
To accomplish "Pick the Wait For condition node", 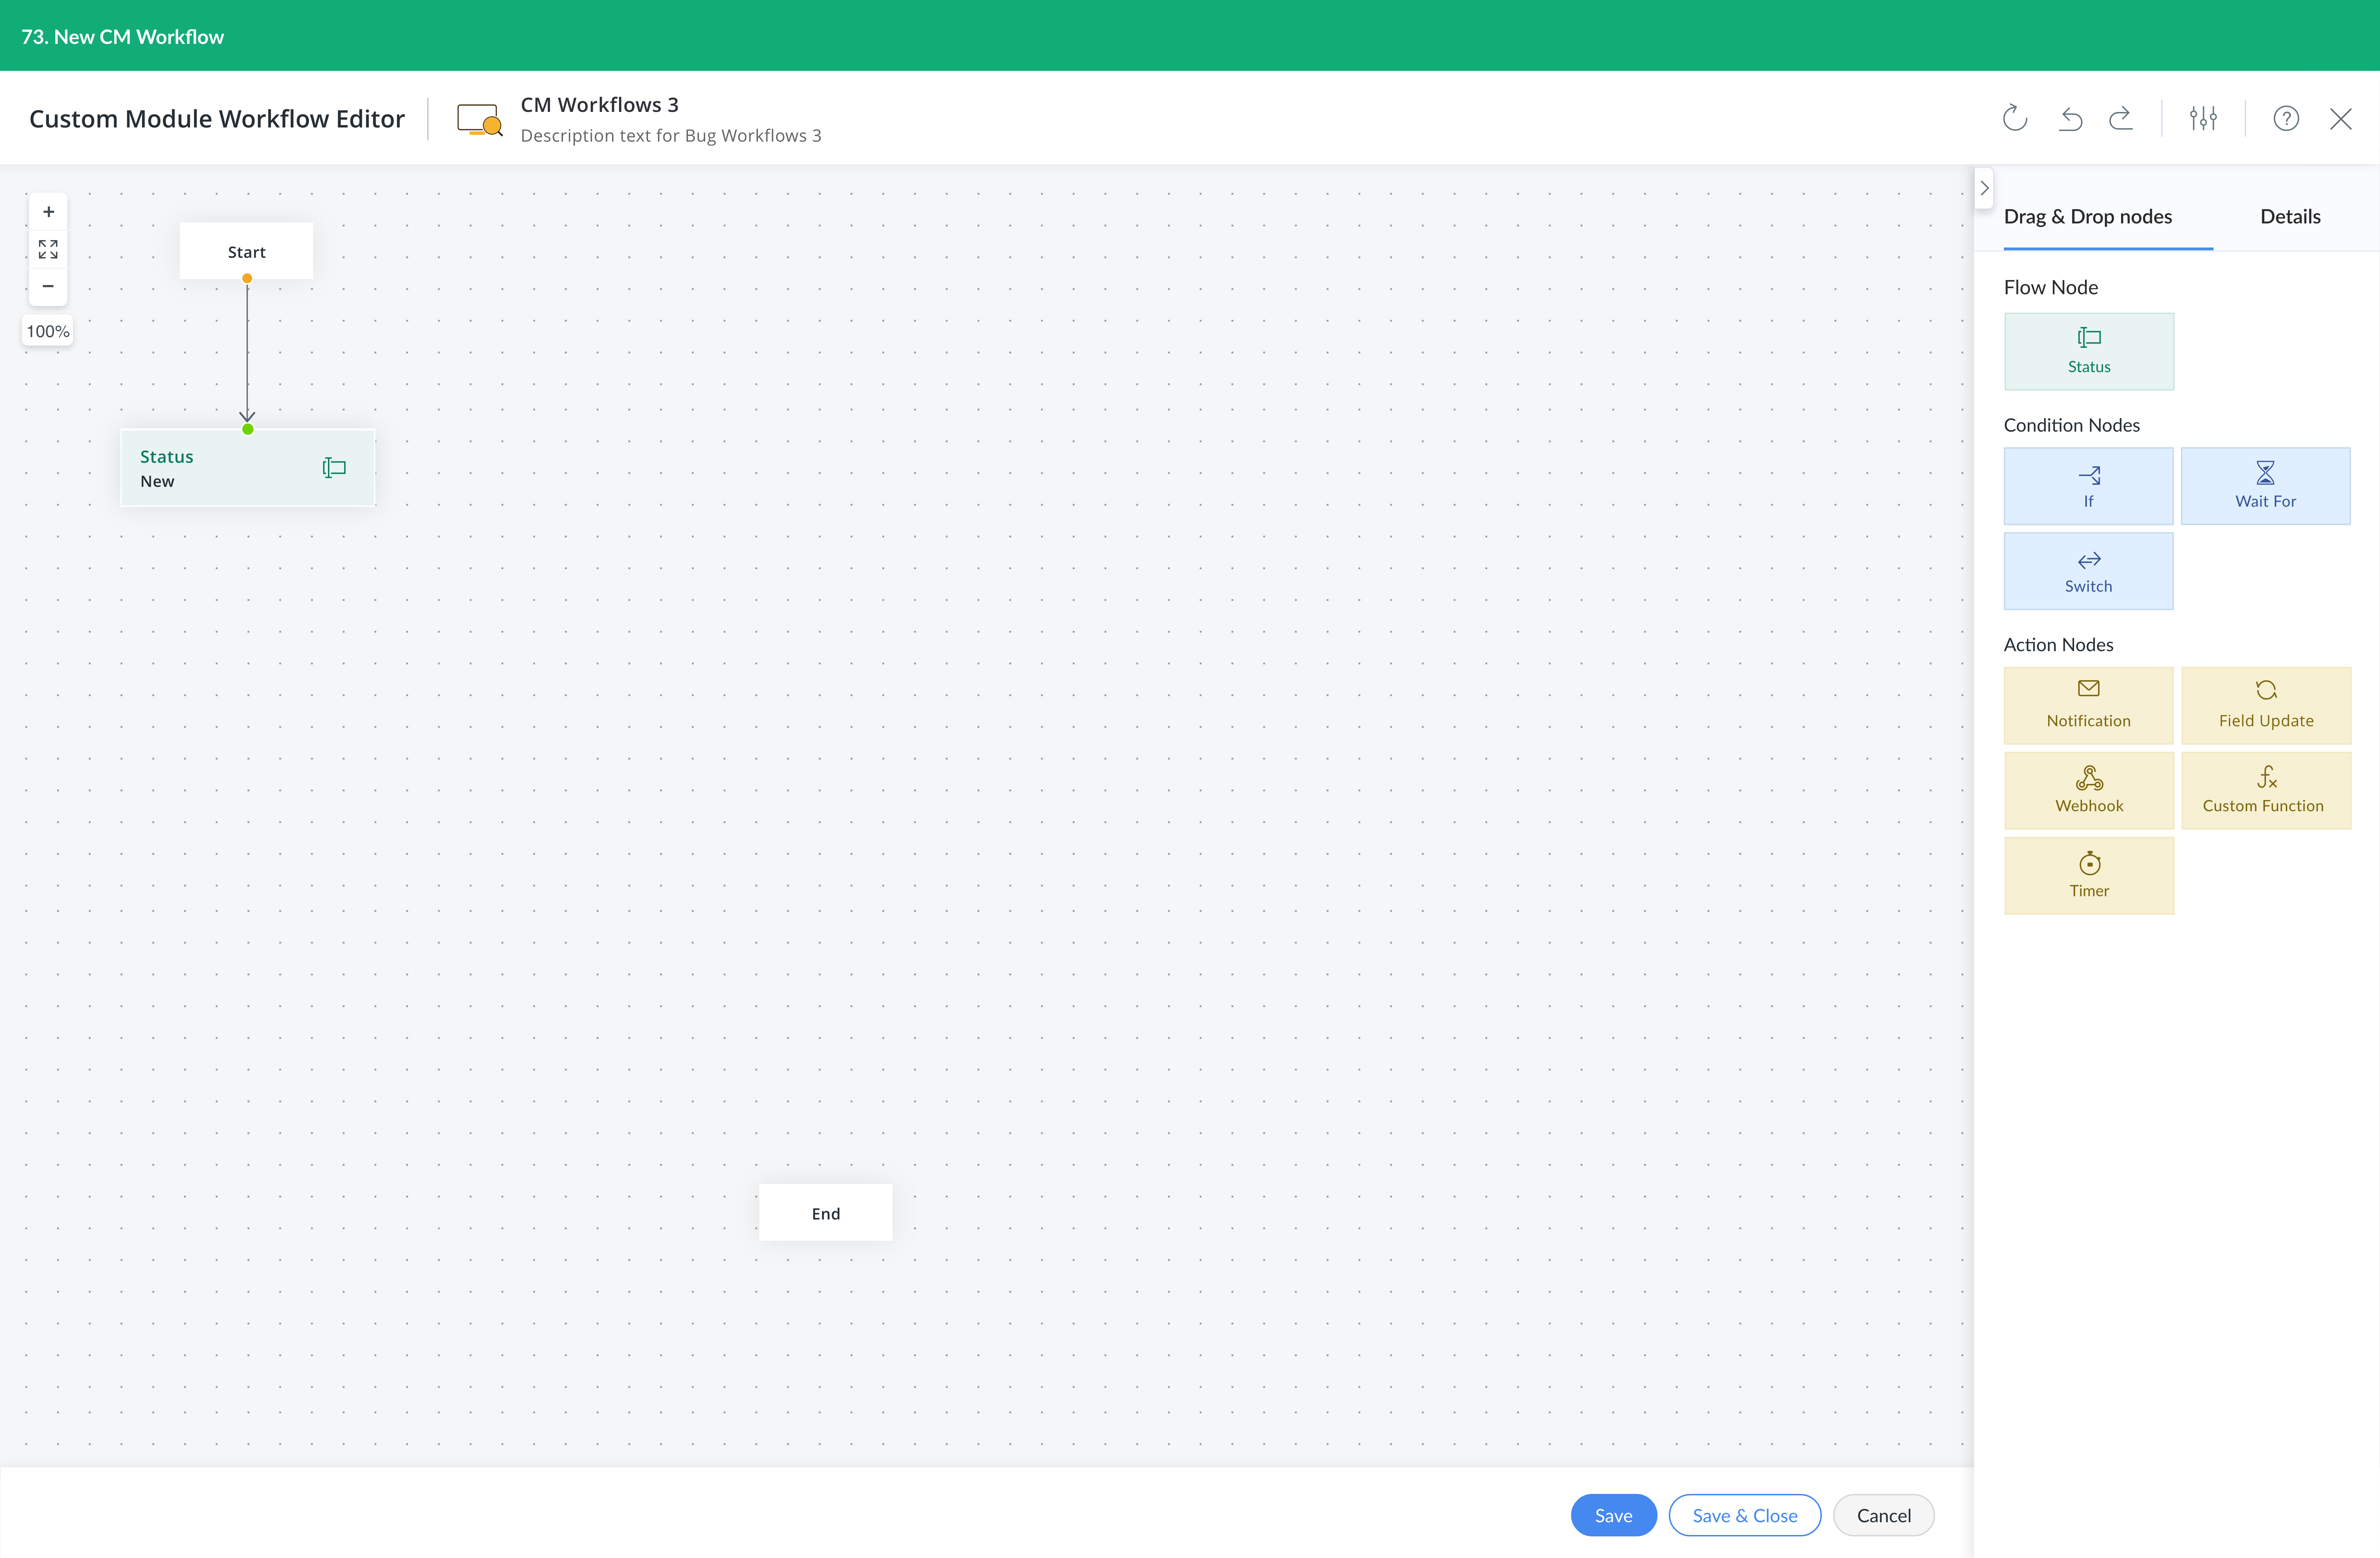I will tap(2266, 486).
